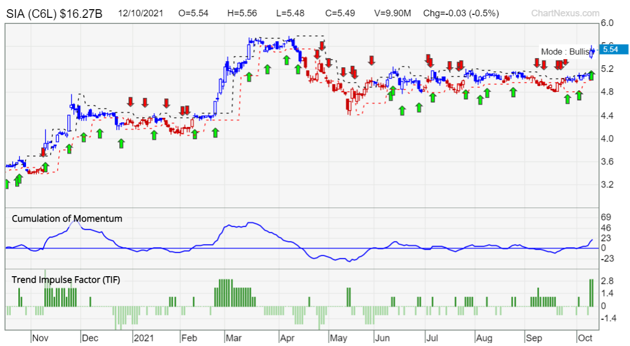The width and height of the screenshot is (630, 346).
Task: Click the 2.8 TIF axis label
Action: pos(608,281)
